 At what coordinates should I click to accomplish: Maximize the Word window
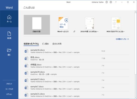coord(128,2)
